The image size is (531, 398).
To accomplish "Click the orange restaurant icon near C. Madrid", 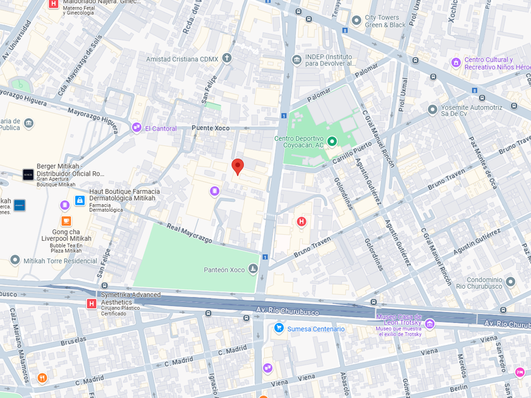I will point(42,378).
